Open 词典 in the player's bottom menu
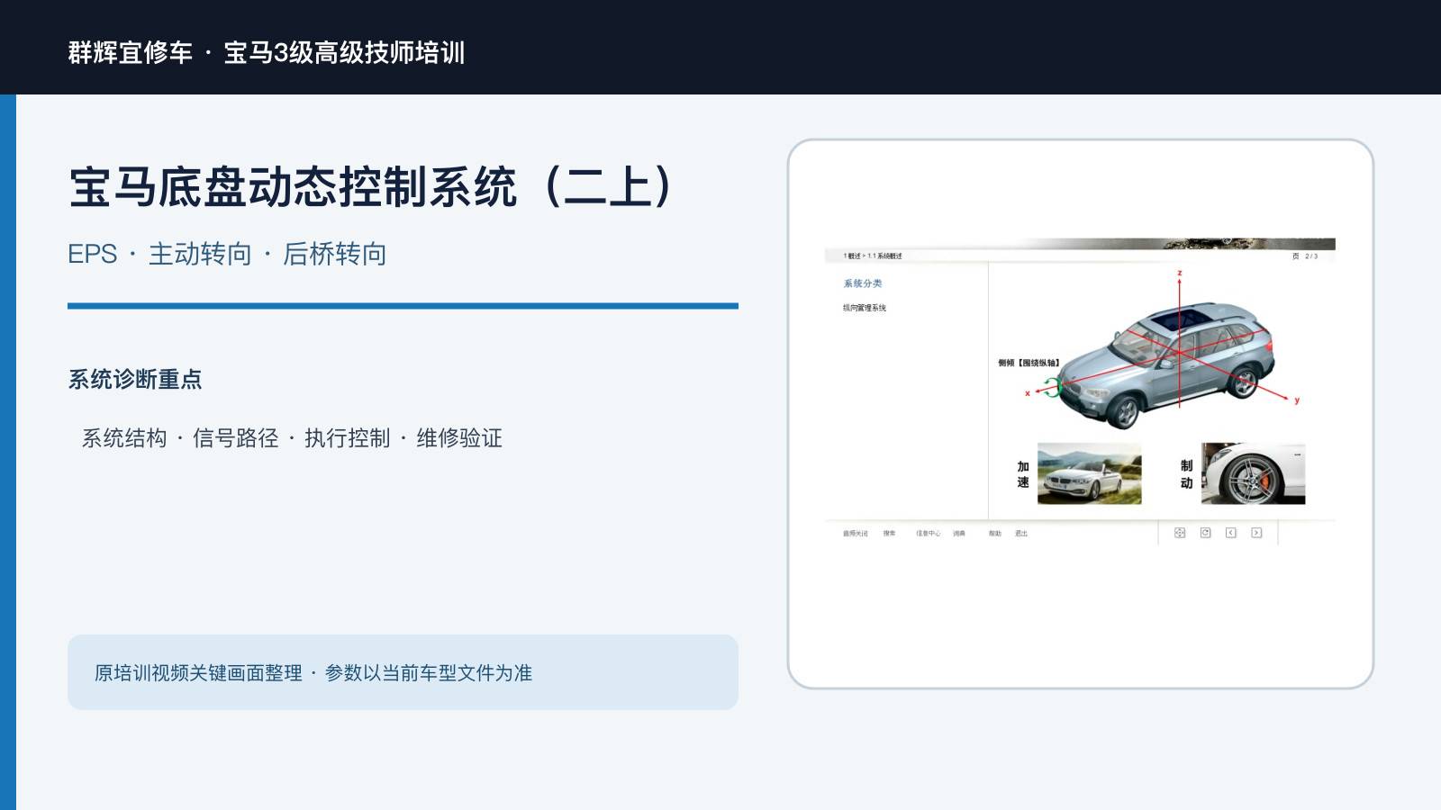This screenshot has height=810, width=1441. pos(959,534)
